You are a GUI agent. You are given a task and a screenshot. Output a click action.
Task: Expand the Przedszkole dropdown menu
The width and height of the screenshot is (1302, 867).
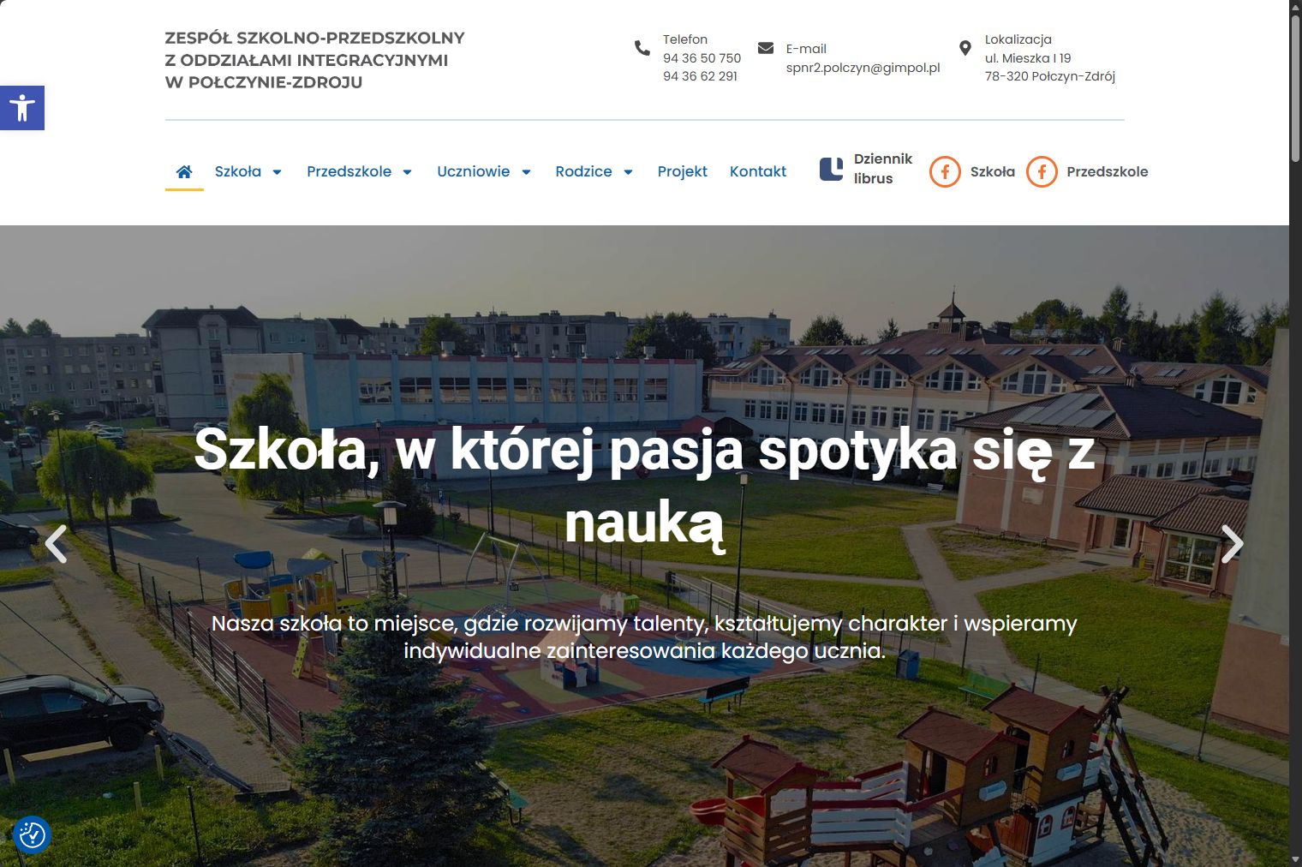point(359,171)
